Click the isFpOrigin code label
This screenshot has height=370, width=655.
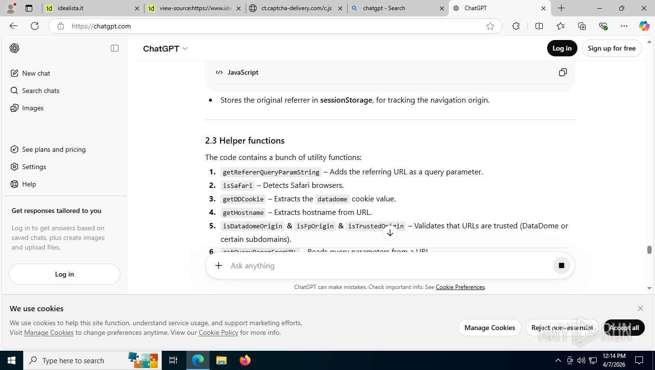[315, 226]
